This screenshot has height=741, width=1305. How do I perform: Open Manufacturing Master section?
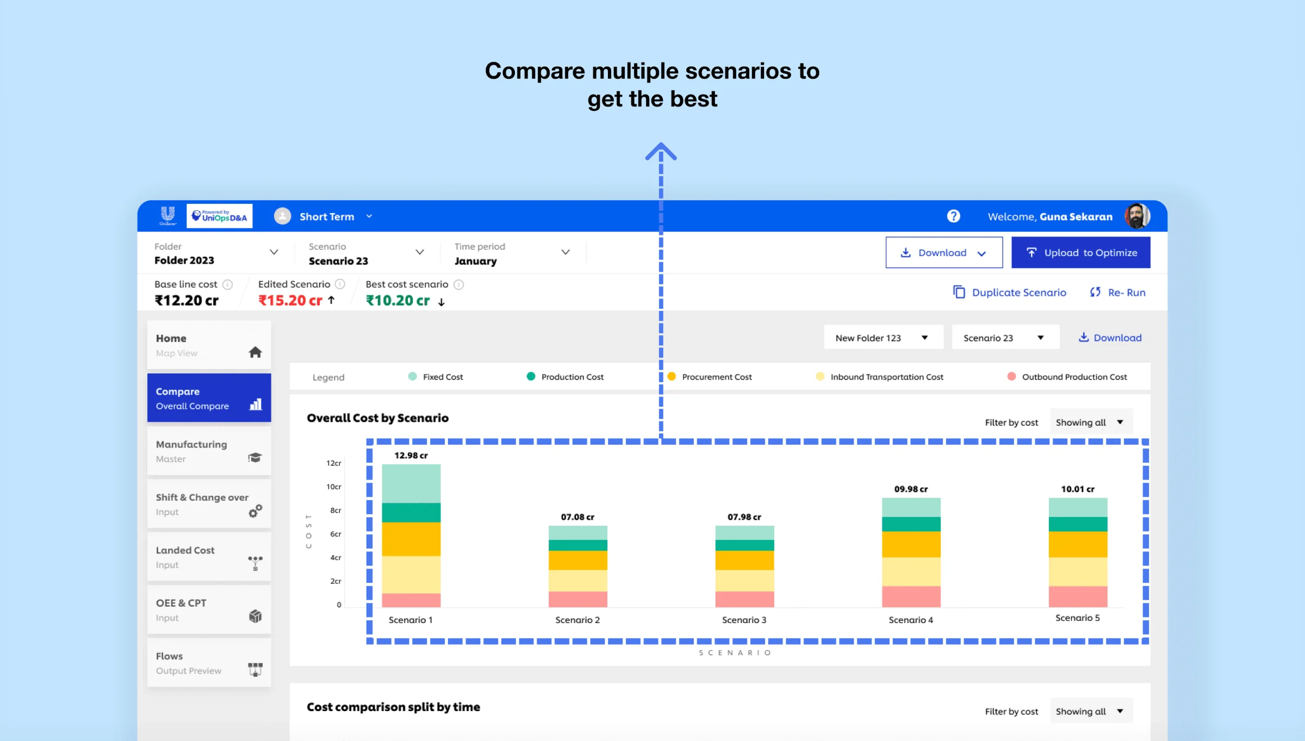(209, 451)
